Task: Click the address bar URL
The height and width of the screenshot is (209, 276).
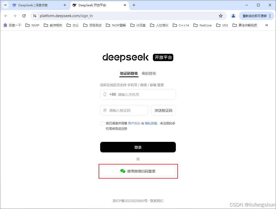Action: point(66,16)
